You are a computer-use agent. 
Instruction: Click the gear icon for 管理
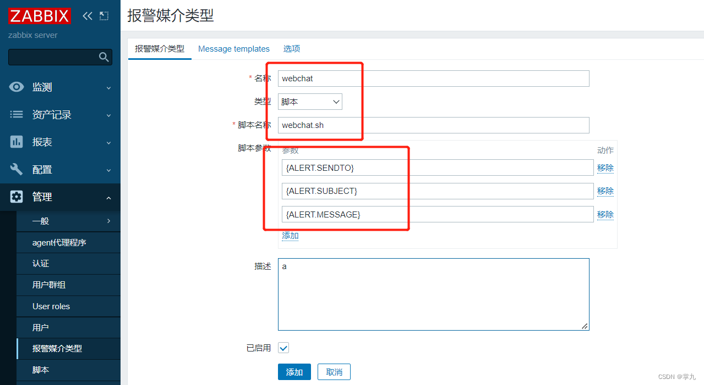pyautogui.click(x=17, y=197)
